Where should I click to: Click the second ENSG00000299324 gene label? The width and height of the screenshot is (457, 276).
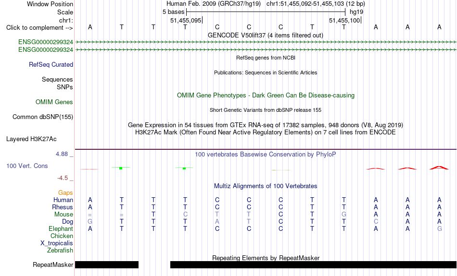[46, 50]
